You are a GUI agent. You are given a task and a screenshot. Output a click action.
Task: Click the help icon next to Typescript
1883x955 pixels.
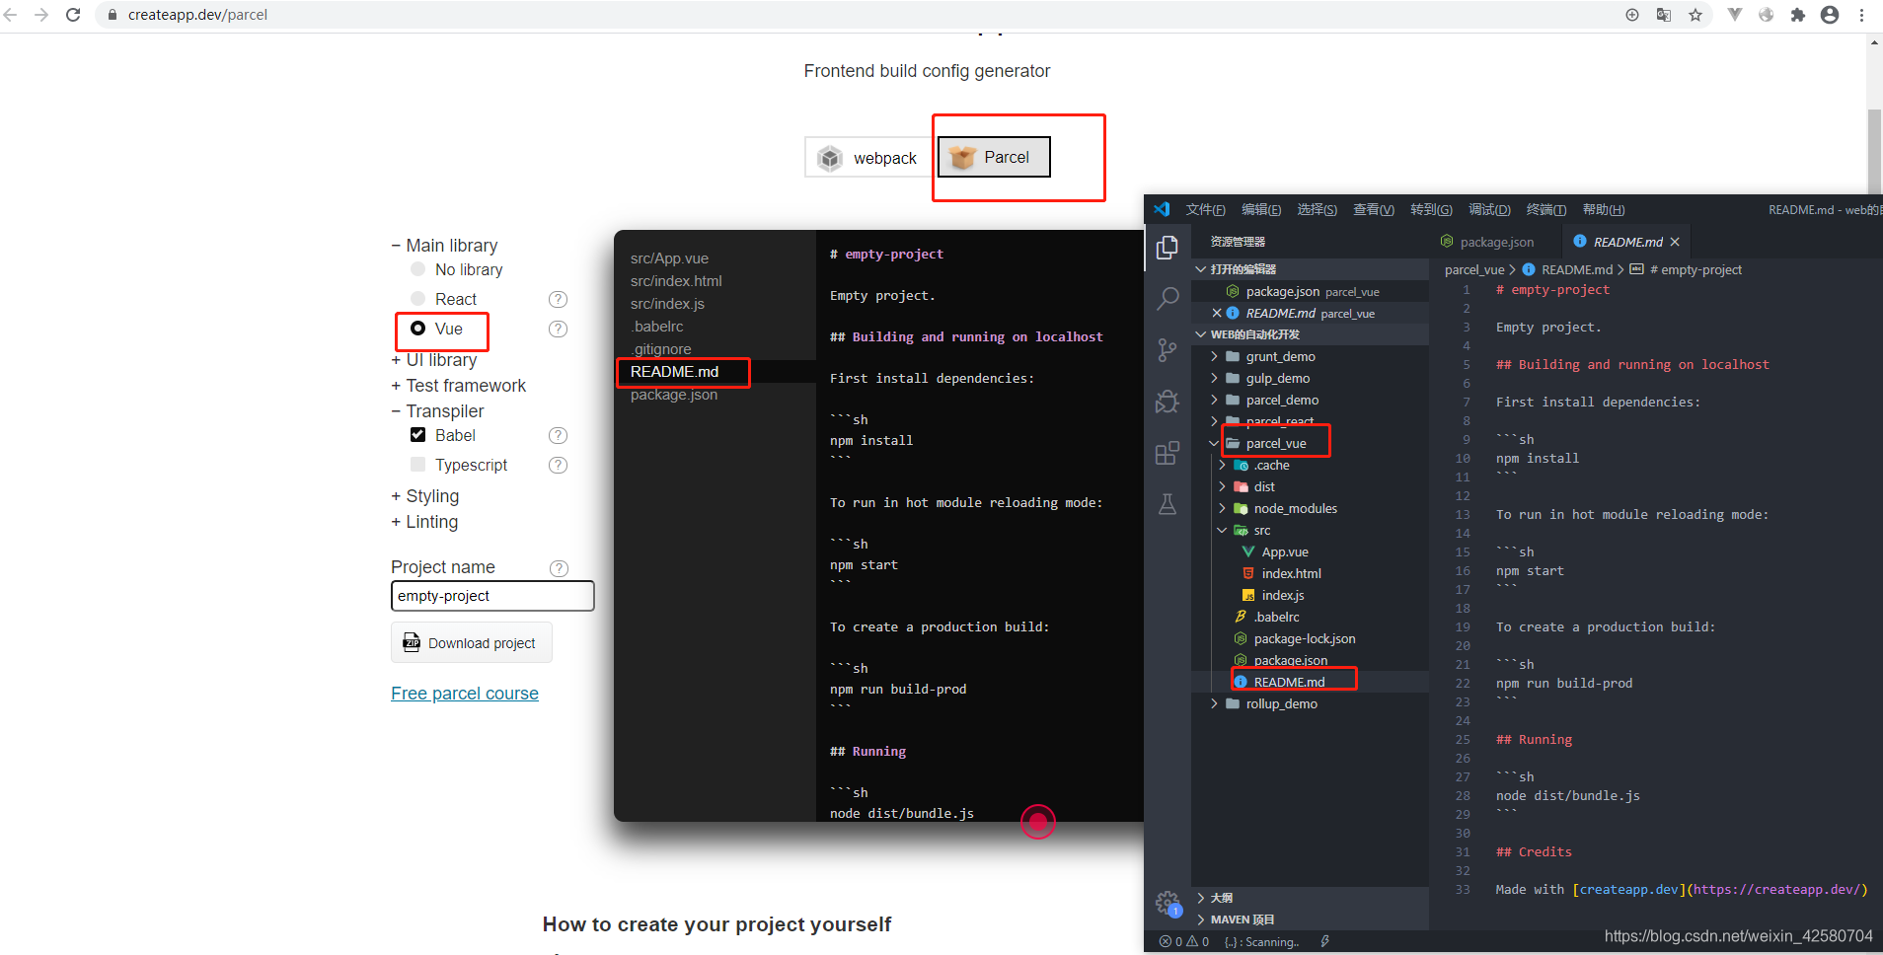click(x=558, y=465)
